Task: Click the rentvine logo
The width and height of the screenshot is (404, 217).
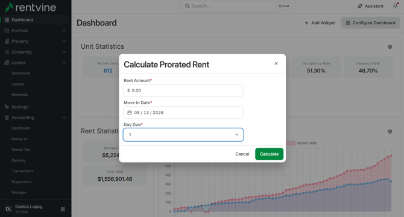Action: coord(30,7)
